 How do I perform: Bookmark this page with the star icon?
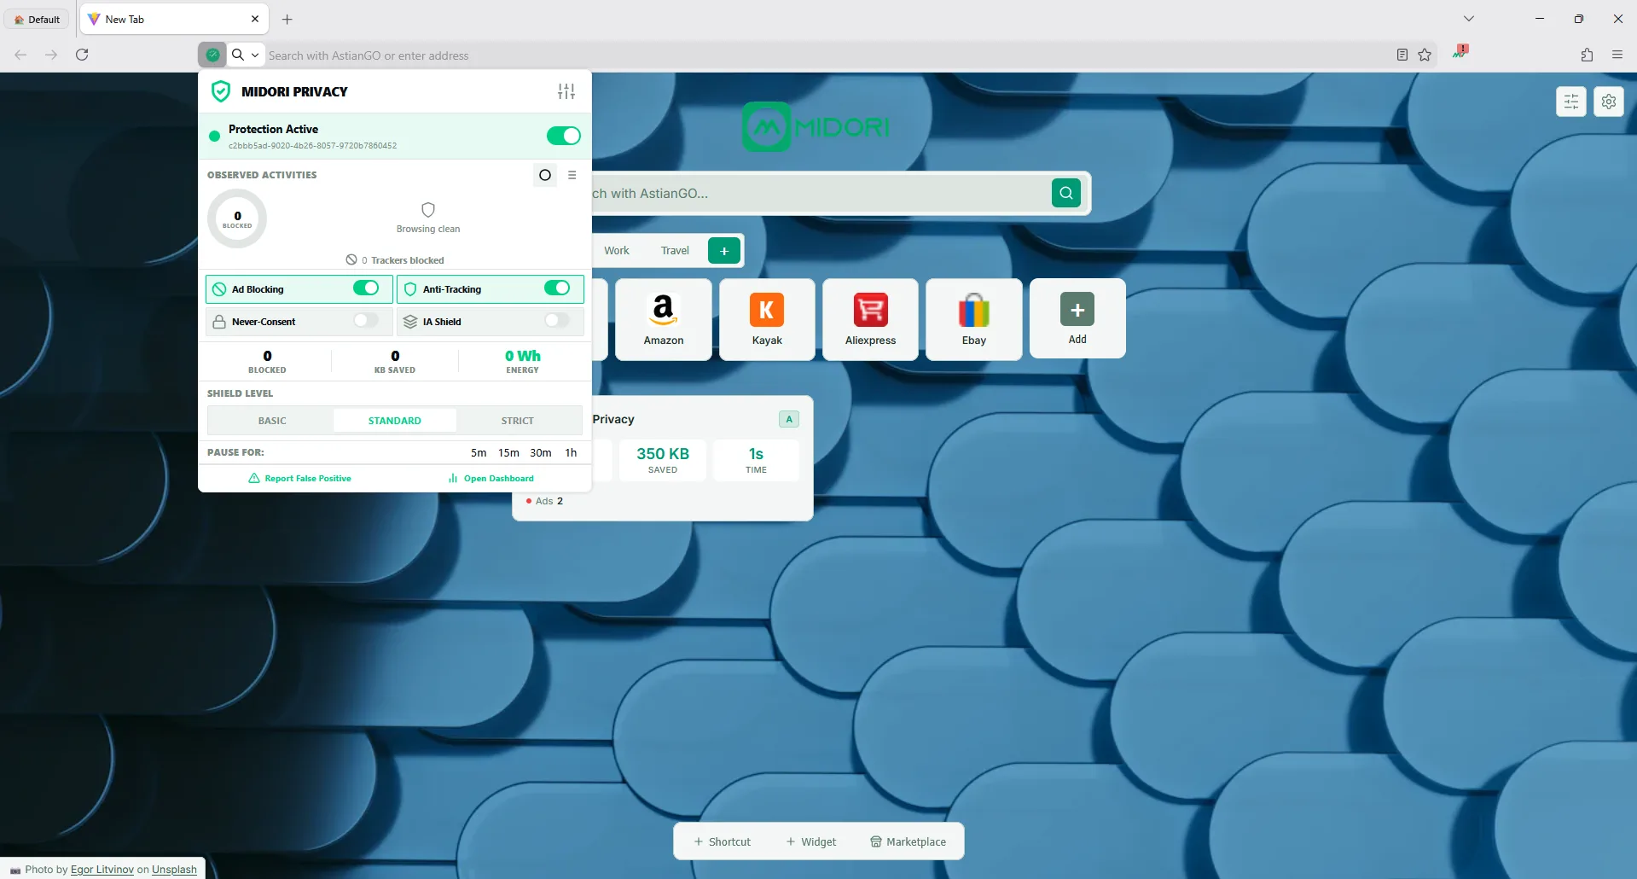tap(1425, 55)
